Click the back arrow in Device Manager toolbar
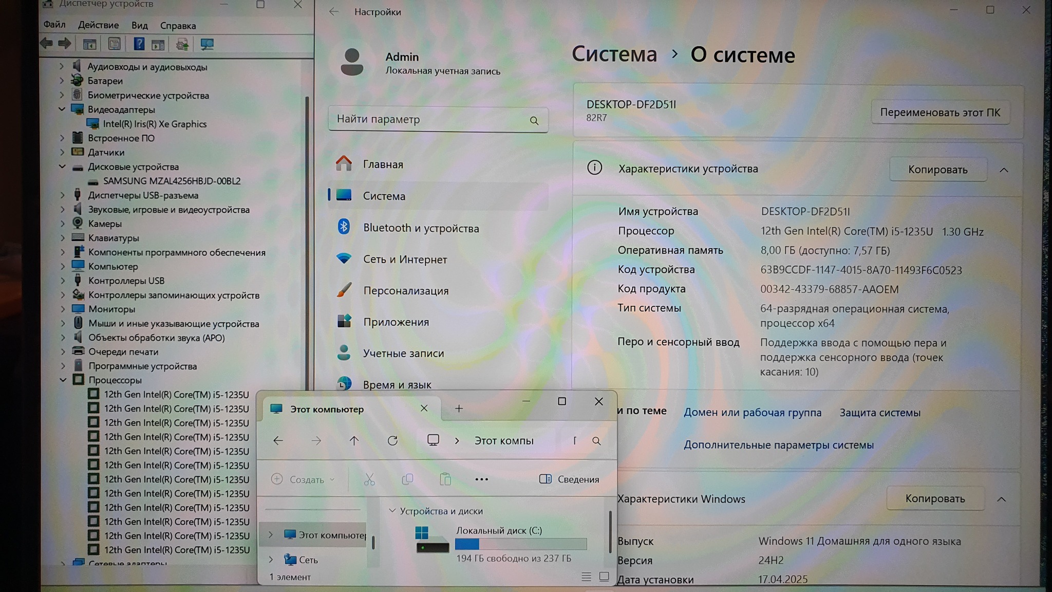Screen dimensions: 1052x592 pyautogui.click(x=47, y=44)
